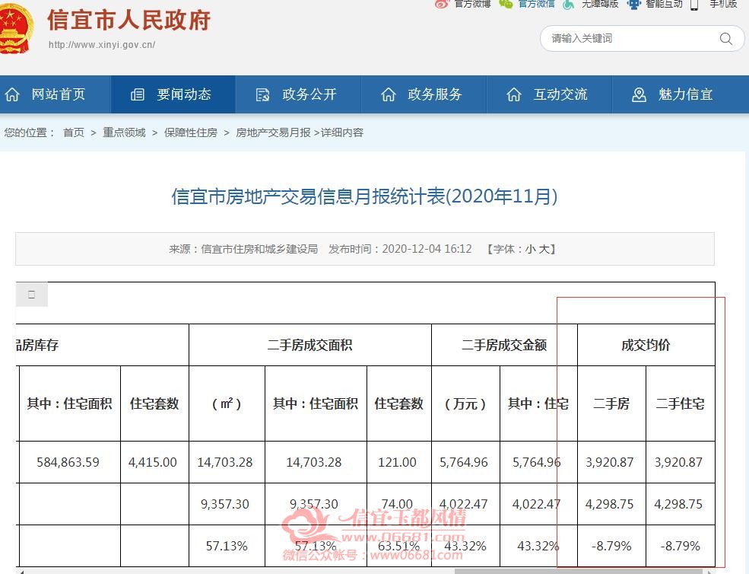
Task: Click the small placeholder image above the table
Action: coord(31,294)
